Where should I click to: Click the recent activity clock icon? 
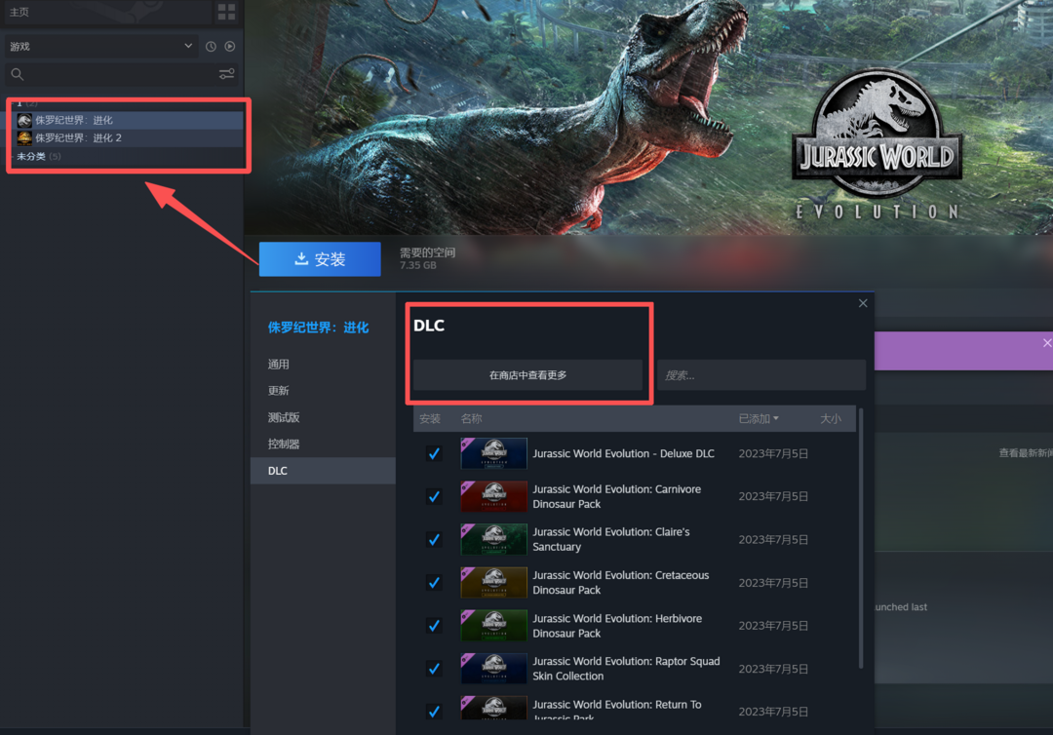click(x=211, y=47)
